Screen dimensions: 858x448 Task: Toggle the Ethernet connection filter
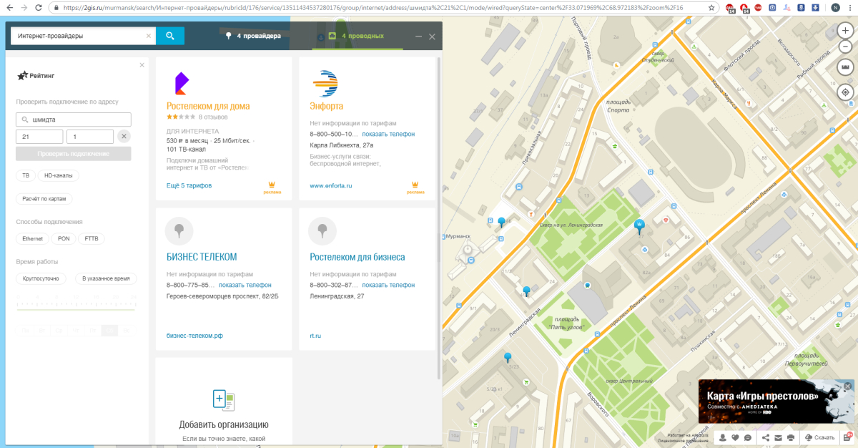click(x=32, y=238)
